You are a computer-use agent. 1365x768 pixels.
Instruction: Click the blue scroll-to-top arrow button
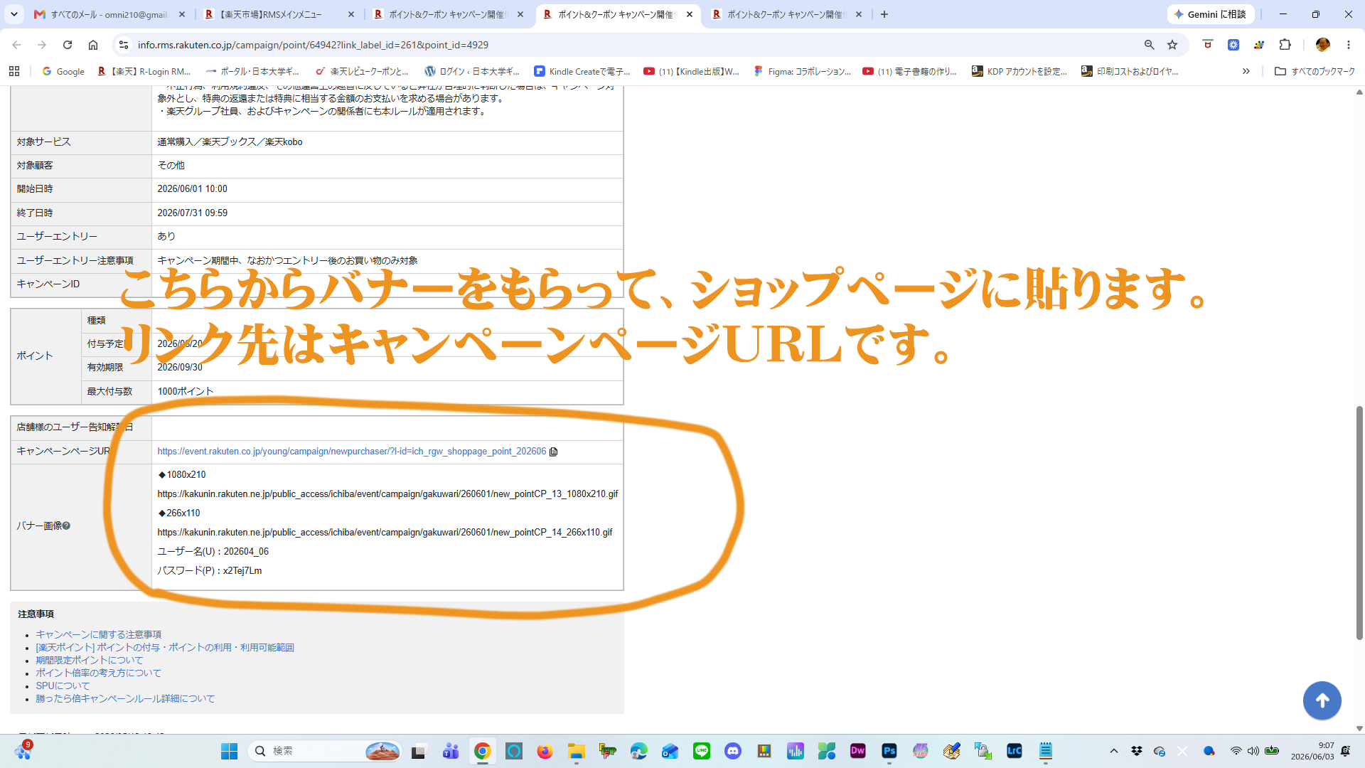[1322, 700]
